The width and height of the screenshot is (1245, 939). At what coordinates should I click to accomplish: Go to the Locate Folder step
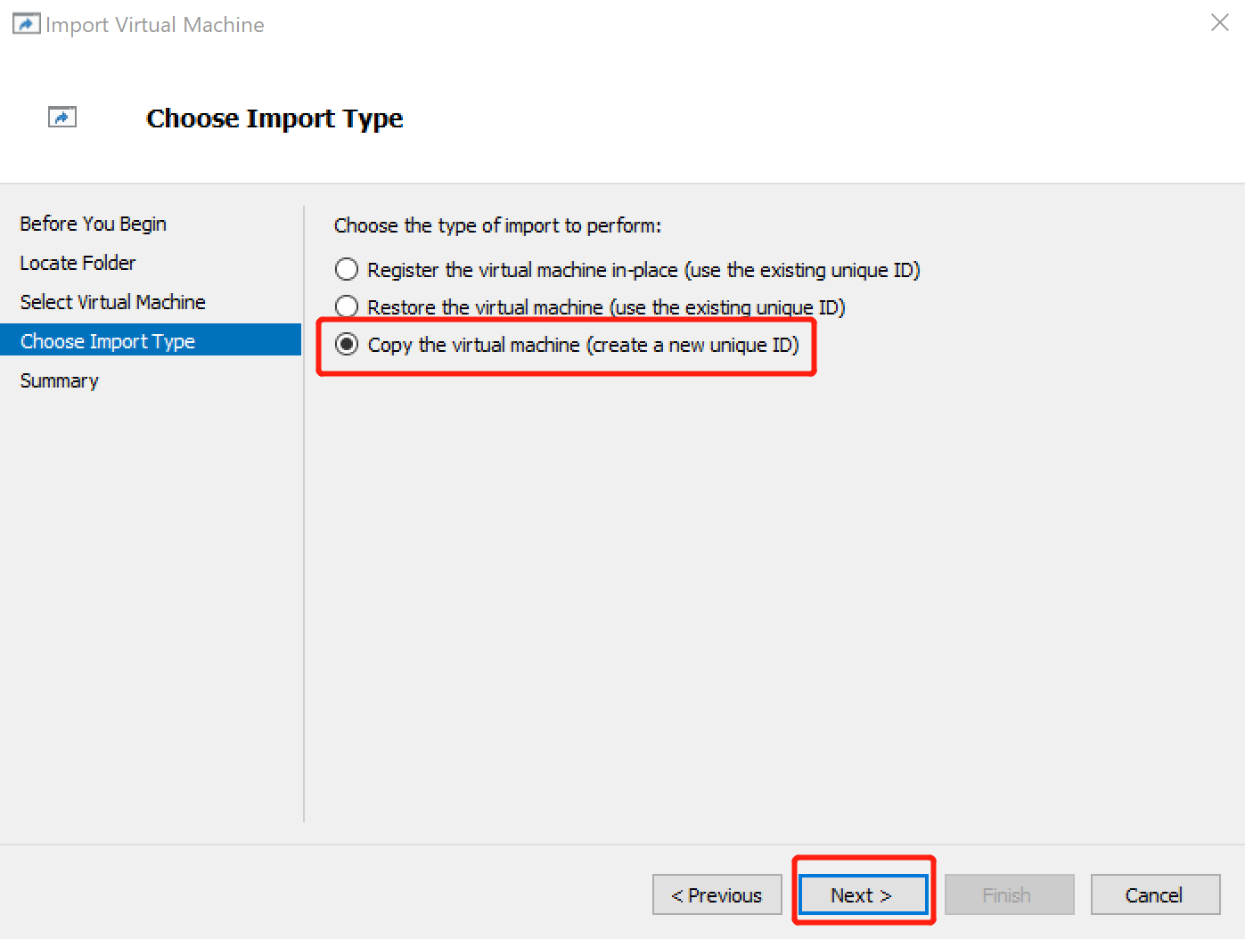78,263
